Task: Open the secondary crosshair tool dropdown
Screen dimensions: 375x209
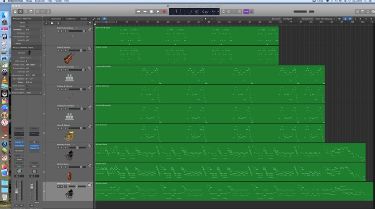Action: (x=213, y=19)
